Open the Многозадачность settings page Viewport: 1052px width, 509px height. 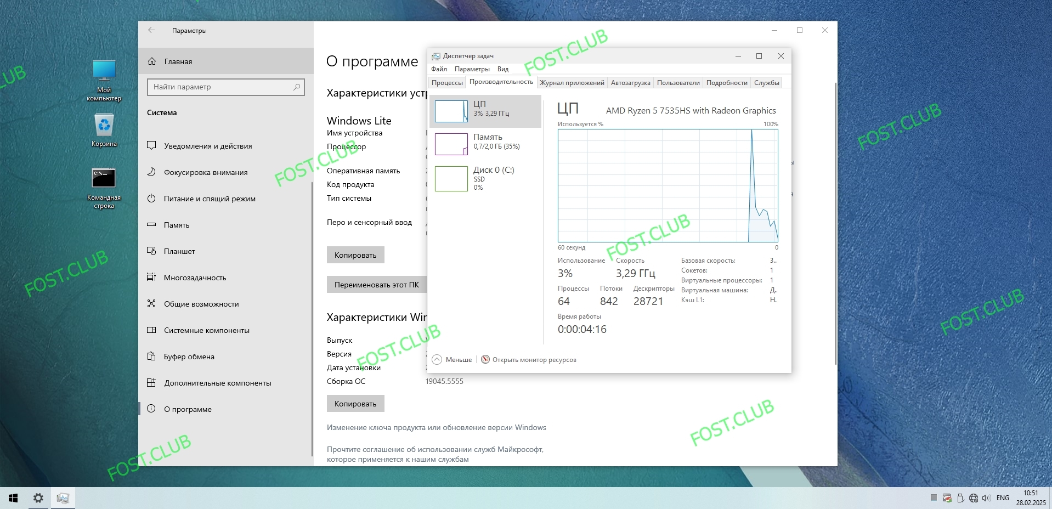click(226, 278)
